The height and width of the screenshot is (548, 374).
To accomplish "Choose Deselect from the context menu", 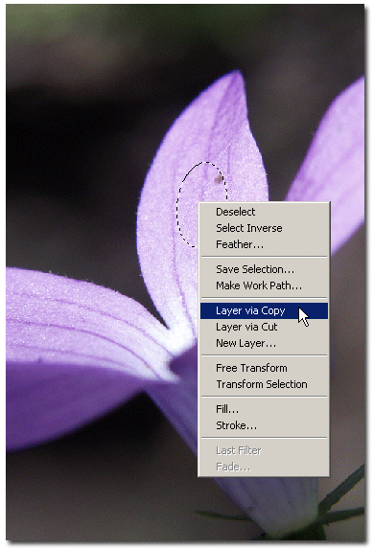I will click(264, 212).
